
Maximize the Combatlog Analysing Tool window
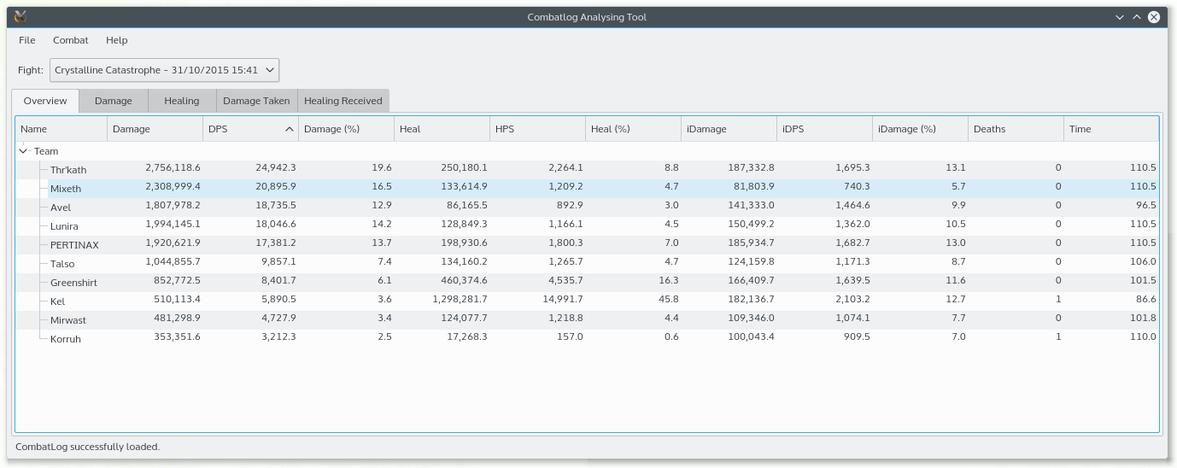click(x=1137, y=17)
